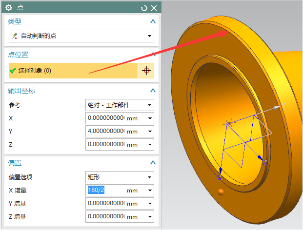The width and height of the screenshot is (303, 230).
Task: Click the Y coordinate field showing 4.0
Action: [105, 132]
